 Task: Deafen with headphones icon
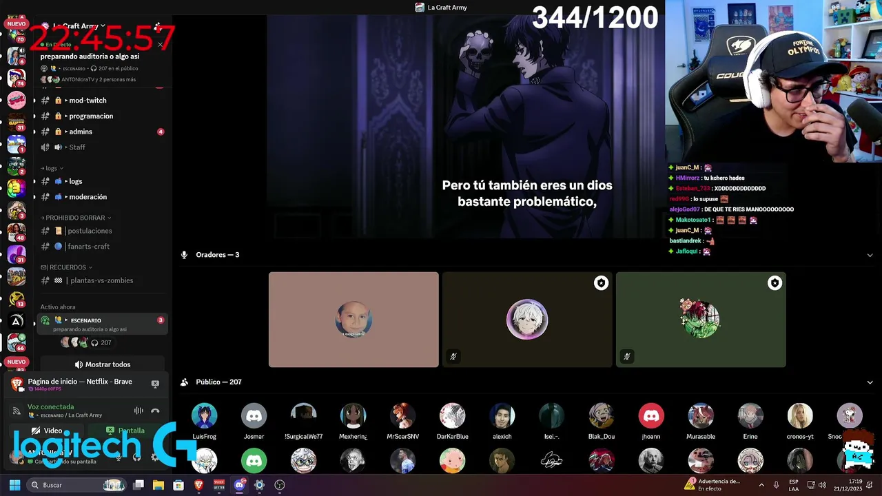(136, 456)
